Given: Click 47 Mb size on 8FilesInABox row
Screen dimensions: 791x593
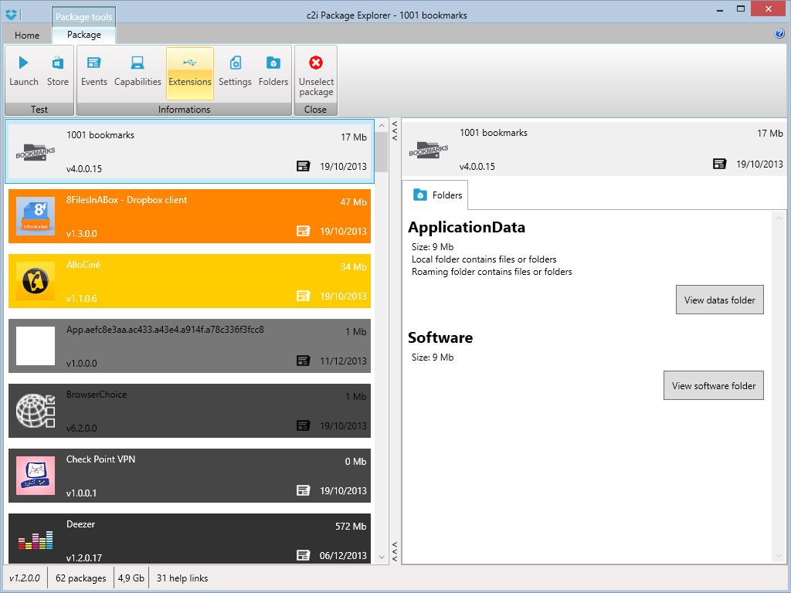Looking at the screenshot, I should pyautogui.click(x=354, y=202).
